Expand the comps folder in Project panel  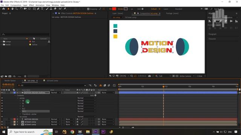2,42
